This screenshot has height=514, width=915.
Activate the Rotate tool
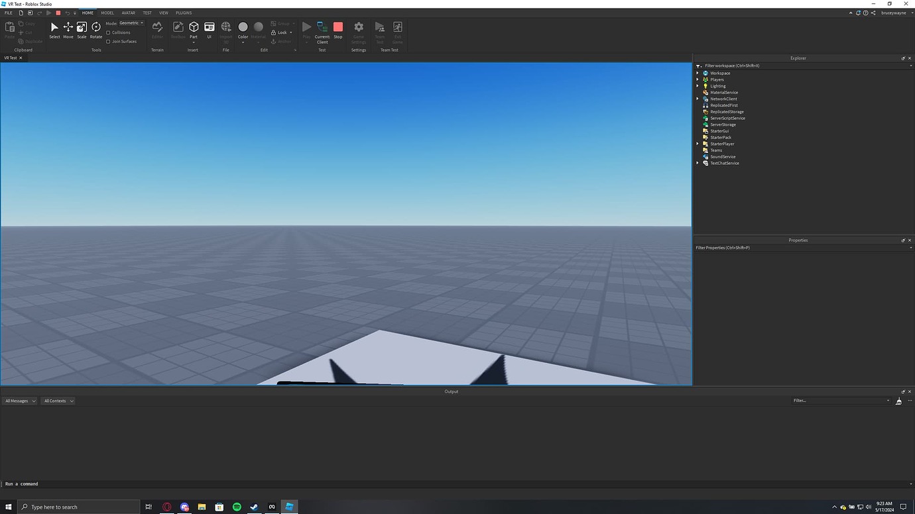coord(95,29)
